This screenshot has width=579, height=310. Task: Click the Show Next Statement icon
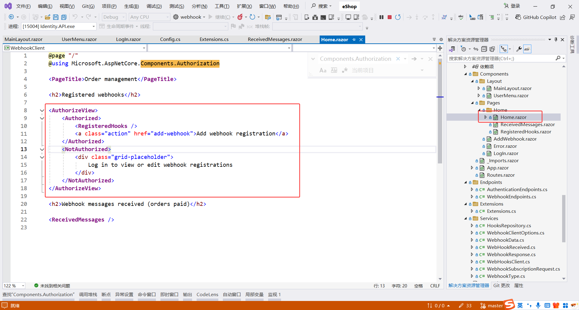pos(409,17)
